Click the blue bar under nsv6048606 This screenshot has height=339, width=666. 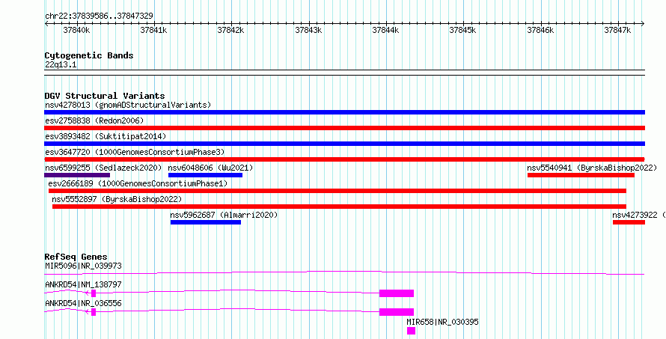point(205,175)
